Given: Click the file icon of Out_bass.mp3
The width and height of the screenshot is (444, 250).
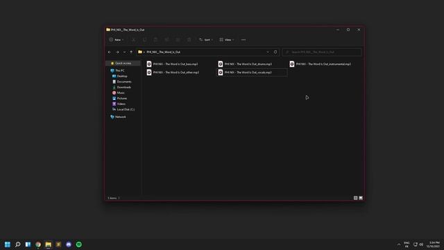Looking at the screenshot, I should [149, 64].
